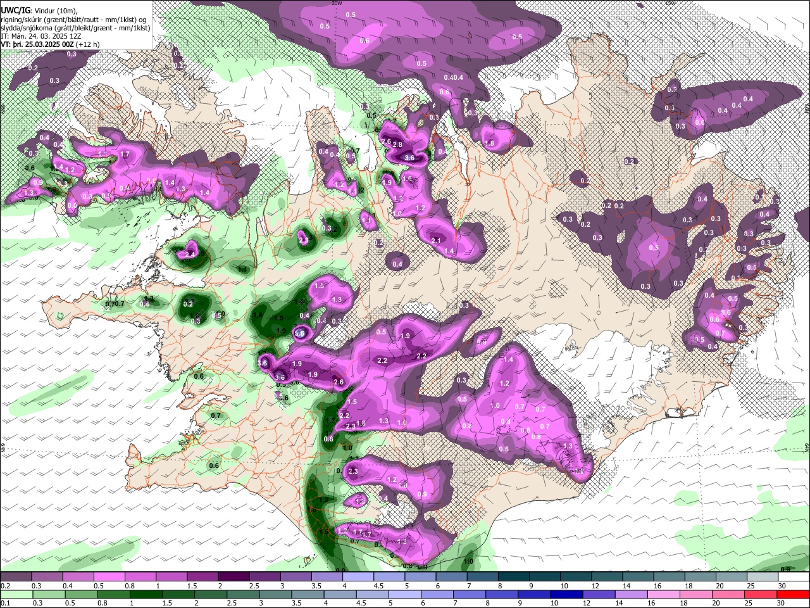Click the '4.5' label in the upper legend row
This screenshot has height=608, width=810.
click(378, 586)
